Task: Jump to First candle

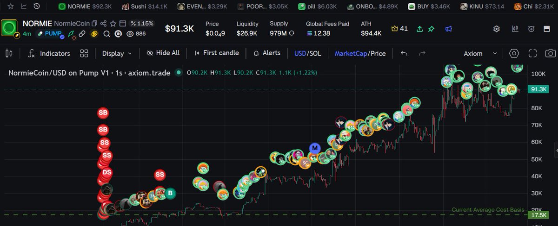Action: pos(217,53)
